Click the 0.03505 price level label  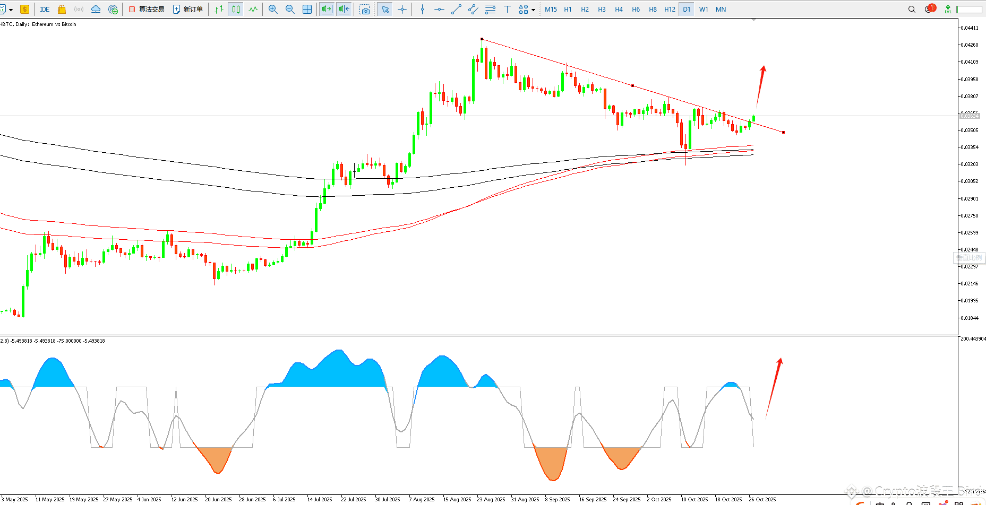point(970,130)
